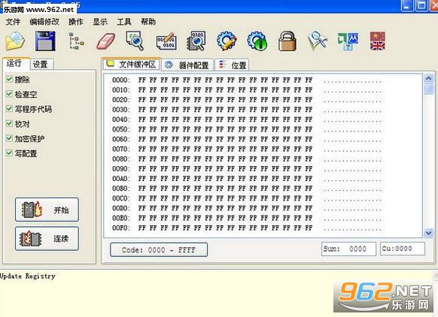This screenshot has height=317, width=438.
Task: Click the tree structure toolbar icon
Action: (x=76, y=41)
